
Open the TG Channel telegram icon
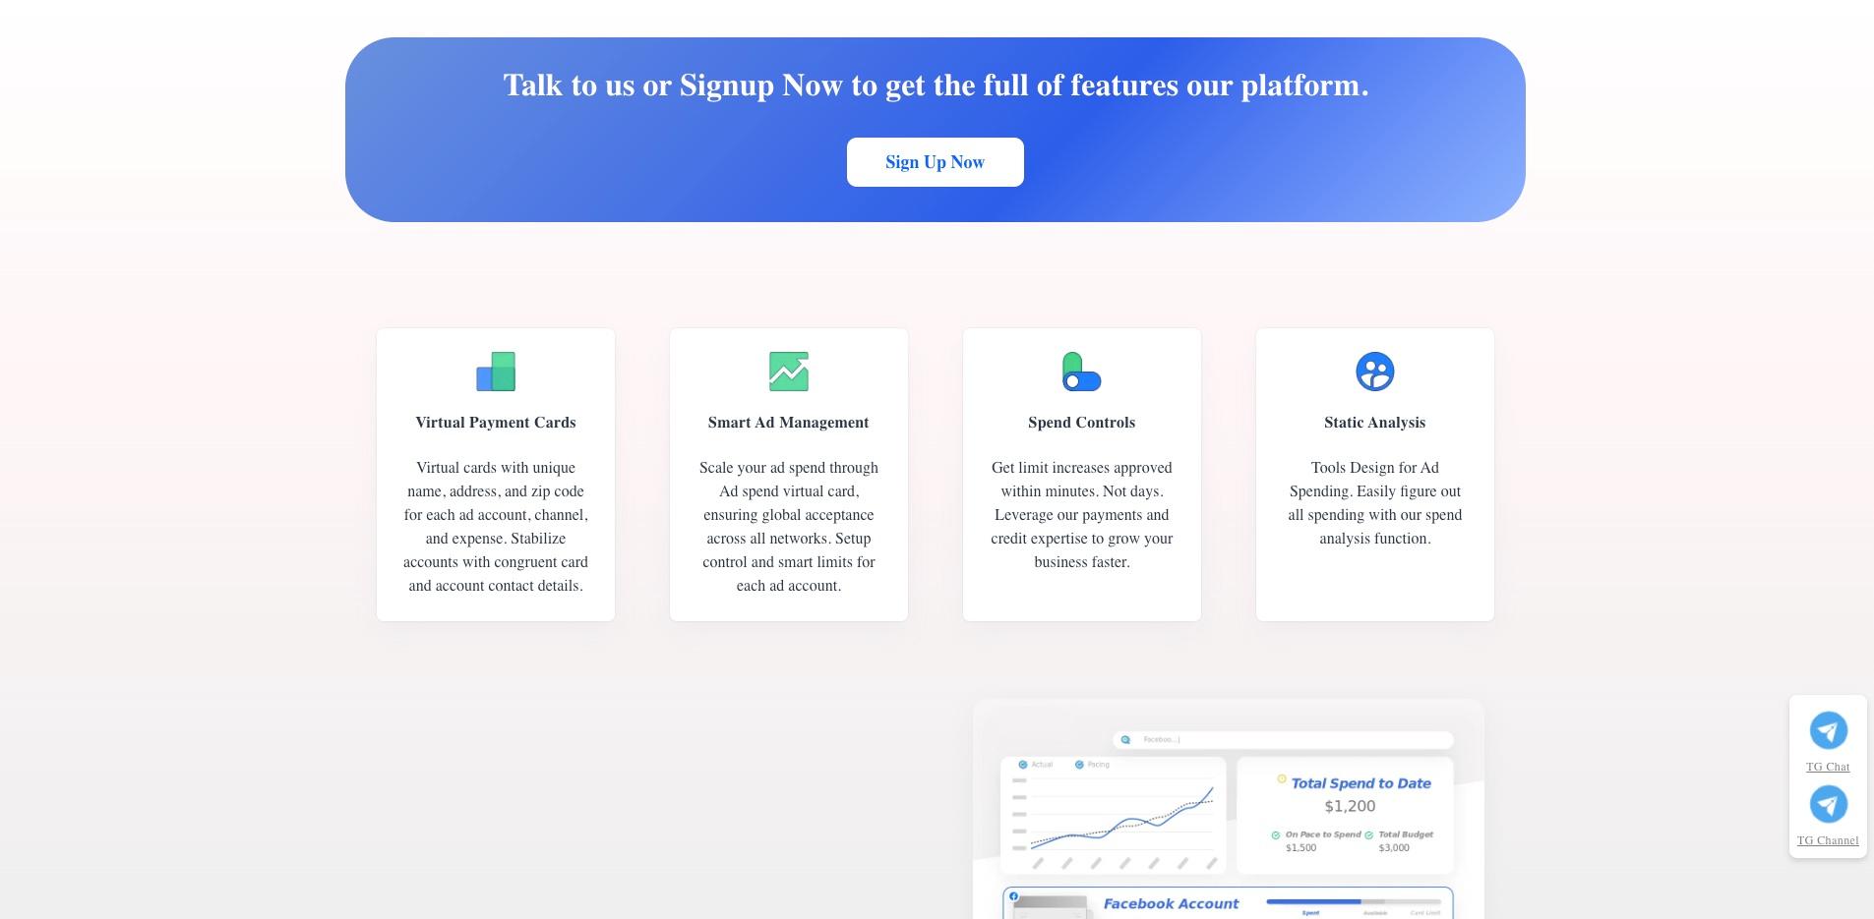(x=1828, y=804)
